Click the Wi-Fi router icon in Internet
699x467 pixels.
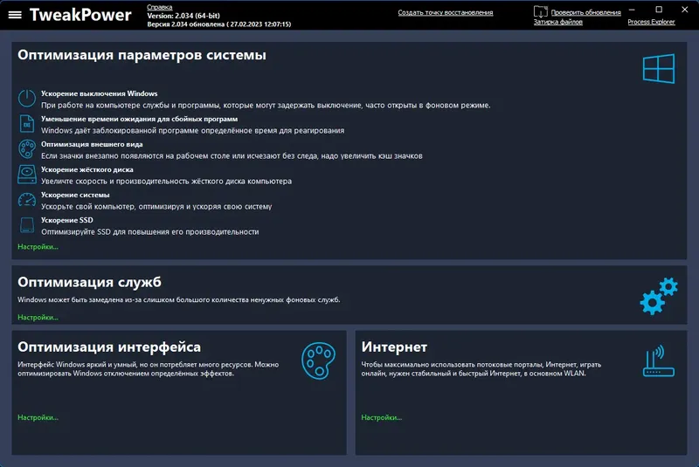click(x=659, y=361)
